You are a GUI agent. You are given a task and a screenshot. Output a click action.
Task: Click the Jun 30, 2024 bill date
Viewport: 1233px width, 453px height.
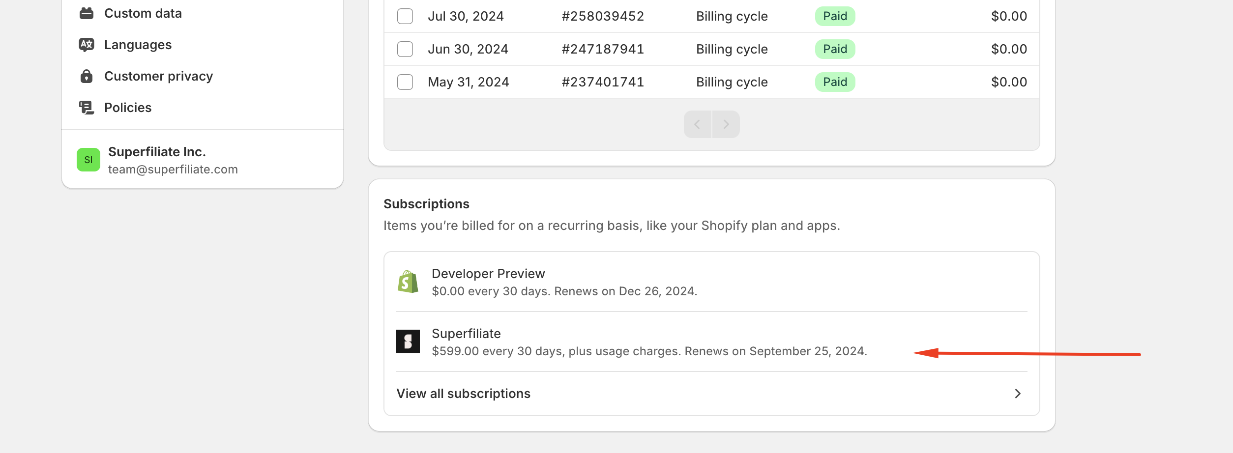coord(468,49)
